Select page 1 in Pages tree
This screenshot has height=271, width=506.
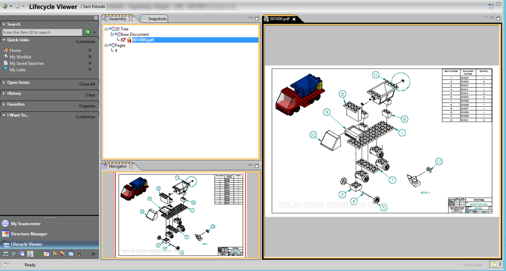coord(116,51)
